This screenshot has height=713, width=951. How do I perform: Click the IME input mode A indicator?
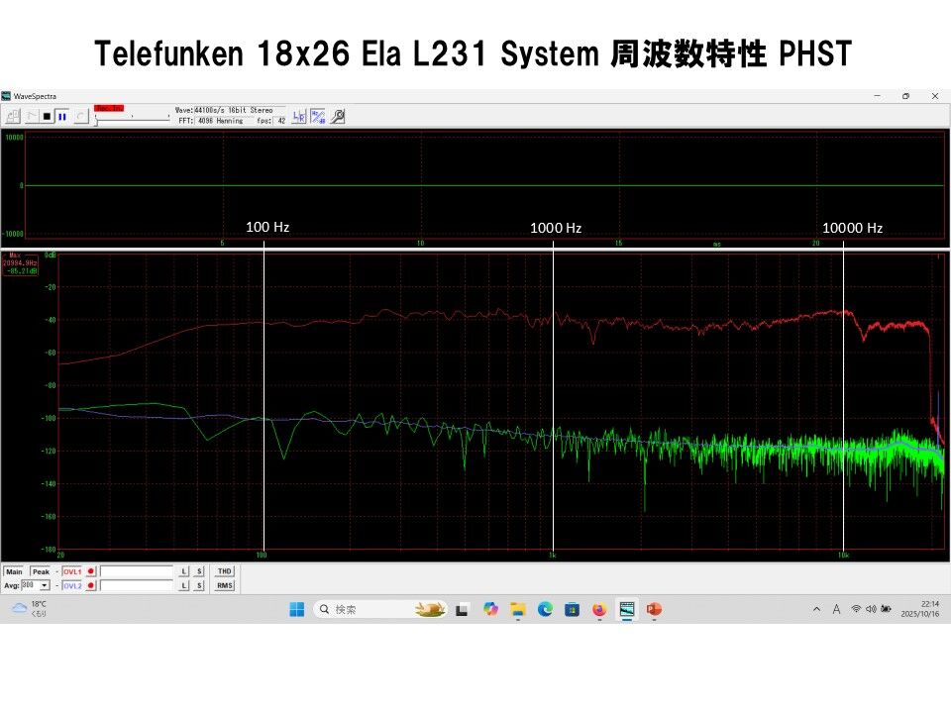(x=836, y=609)
